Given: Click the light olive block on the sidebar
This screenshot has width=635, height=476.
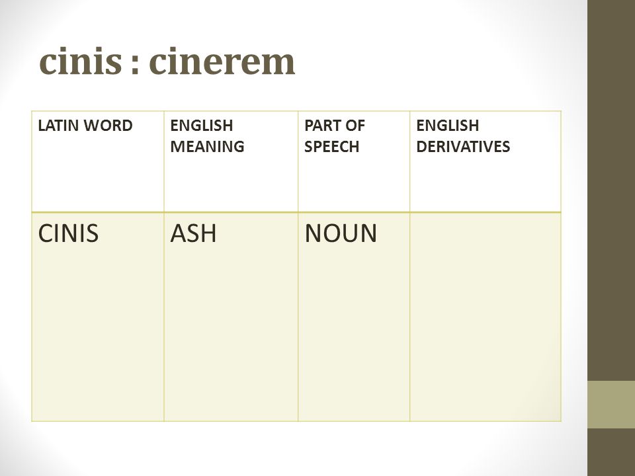Looking at the screenshot, I should point(611,405).
